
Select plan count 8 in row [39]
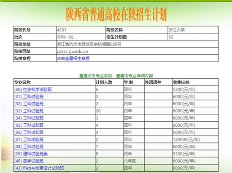[97, 154]
